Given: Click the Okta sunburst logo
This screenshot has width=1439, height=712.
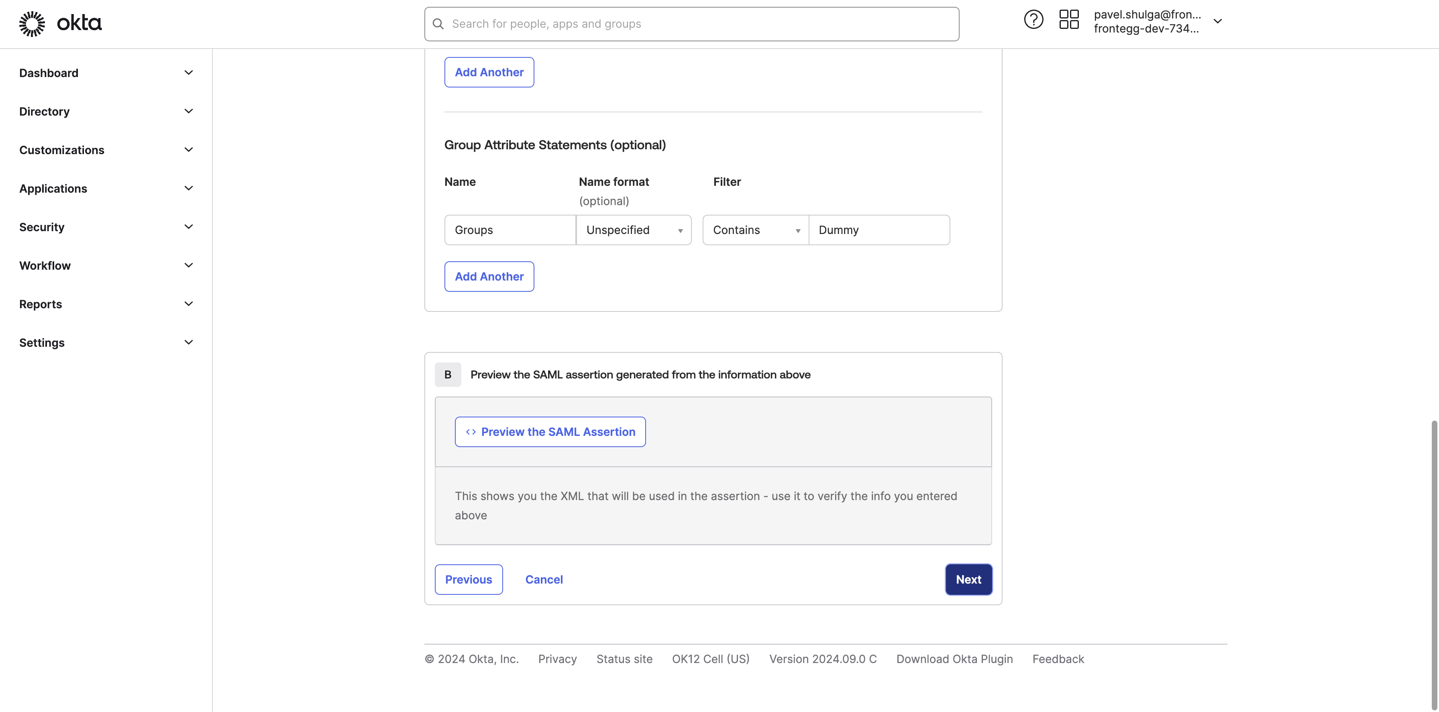Looking at the screenshot, I should point(32,23).
